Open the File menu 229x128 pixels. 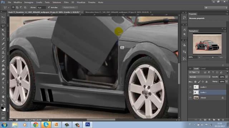pos(9,2)
